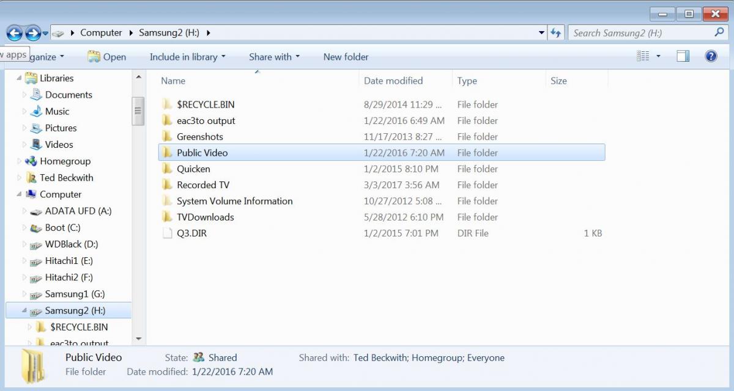
Task: Select the TVDownloads folder icon
Action: 167,217
